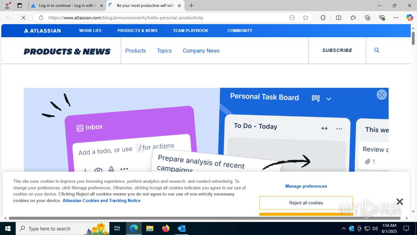417x235 pixels.
Task: Open a new browser tab
Action: point(192,6)
